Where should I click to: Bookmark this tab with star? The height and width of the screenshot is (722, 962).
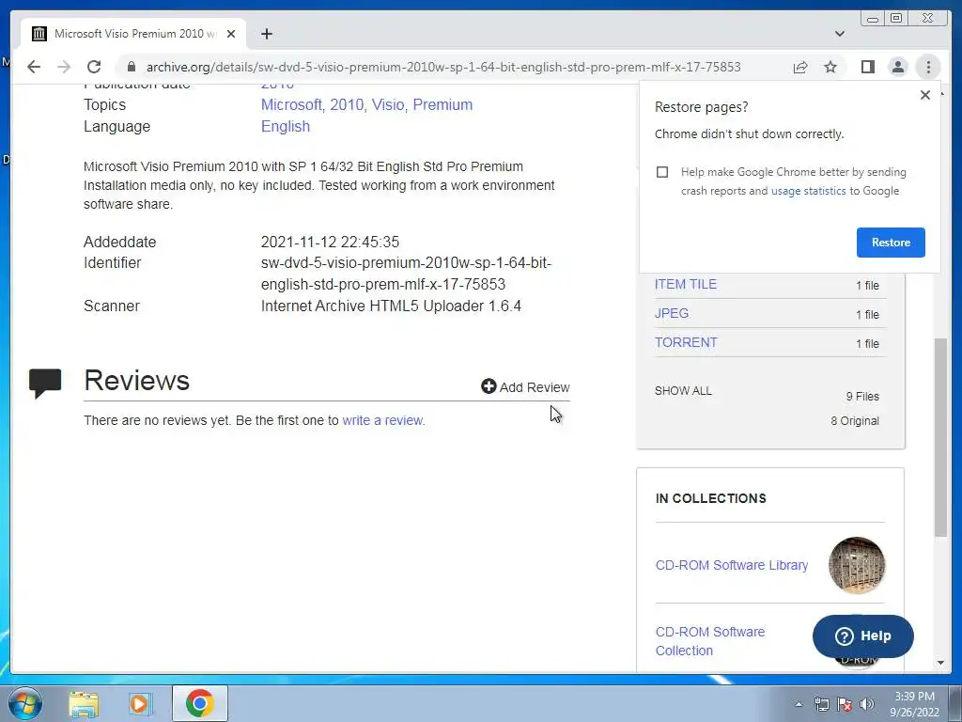pos(830,67)
